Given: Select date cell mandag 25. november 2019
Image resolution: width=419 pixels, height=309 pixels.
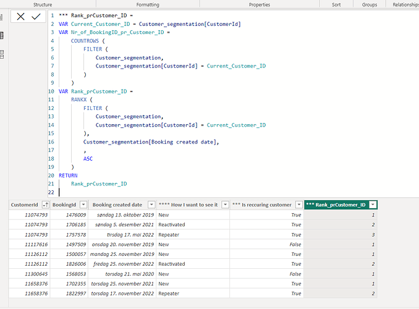Looking at the screenshot, I should (x=122, y=254).
